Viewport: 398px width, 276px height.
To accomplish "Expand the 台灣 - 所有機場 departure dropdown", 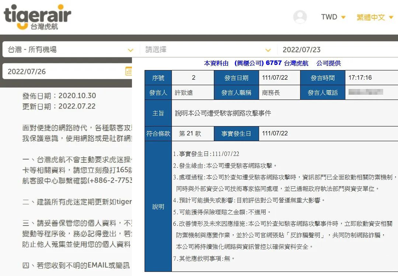I will 71,49.
